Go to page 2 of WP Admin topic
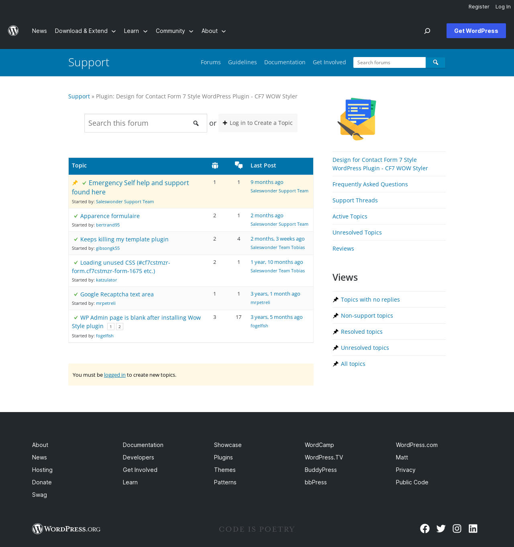The width and height of the screenshot is (514, 547). point(120,327)
